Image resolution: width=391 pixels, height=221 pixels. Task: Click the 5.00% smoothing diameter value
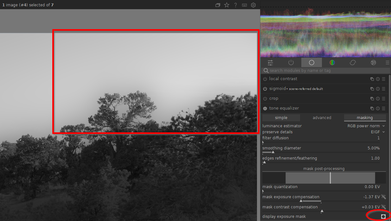[x=374, y=148]
